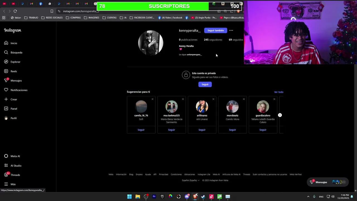
Task: Open Notificaciones heart icon
Action: pos(6,90)
